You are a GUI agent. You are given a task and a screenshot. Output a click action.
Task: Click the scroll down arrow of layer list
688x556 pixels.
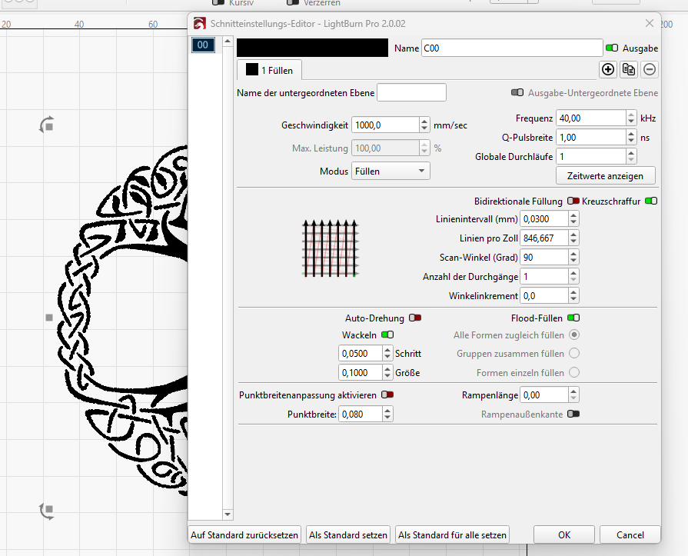[x=227, y=514]
